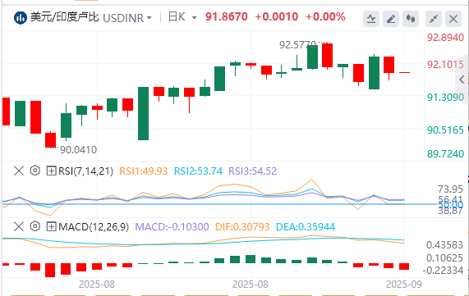This screenshot has height=296, width=469.
Task: Click the 90.0410 low price marker
Action: click(x=78, y=150)
